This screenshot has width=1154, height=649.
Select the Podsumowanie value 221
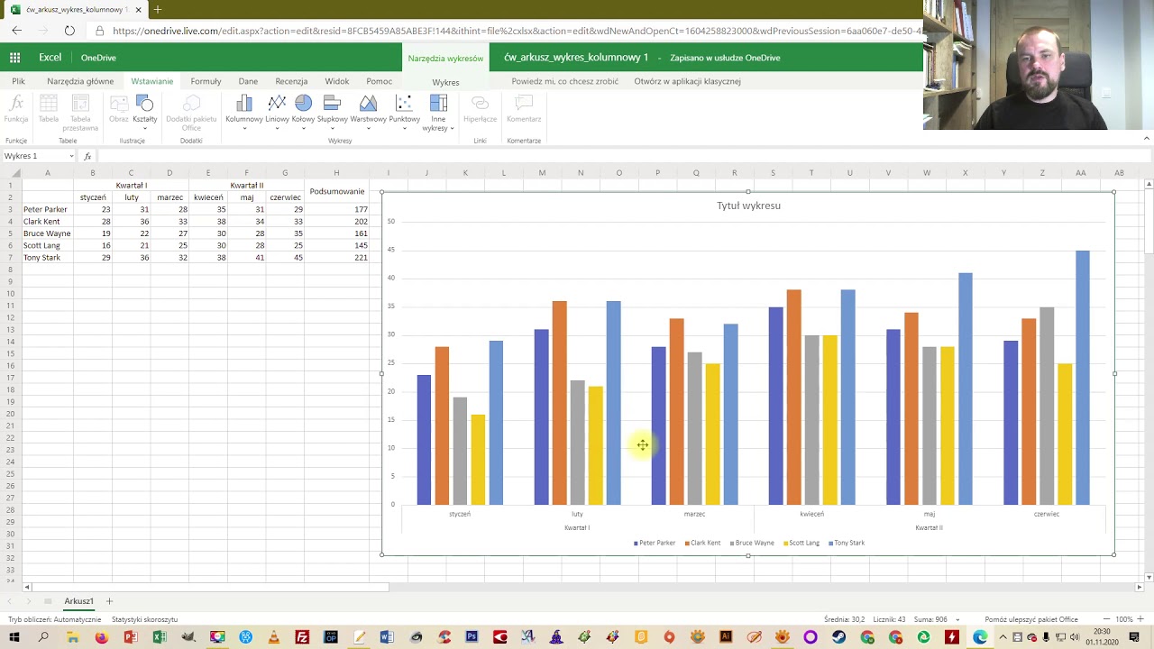(x=336, y=258)
